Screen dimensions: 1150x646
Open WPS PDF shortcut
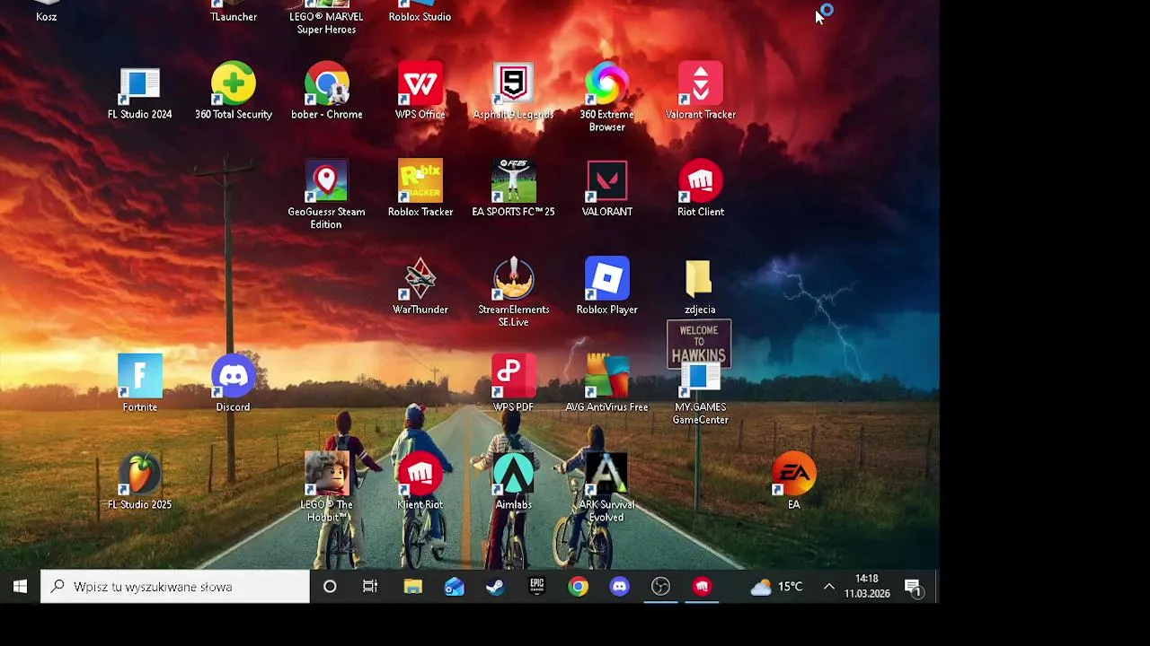(x=513, y=384)
